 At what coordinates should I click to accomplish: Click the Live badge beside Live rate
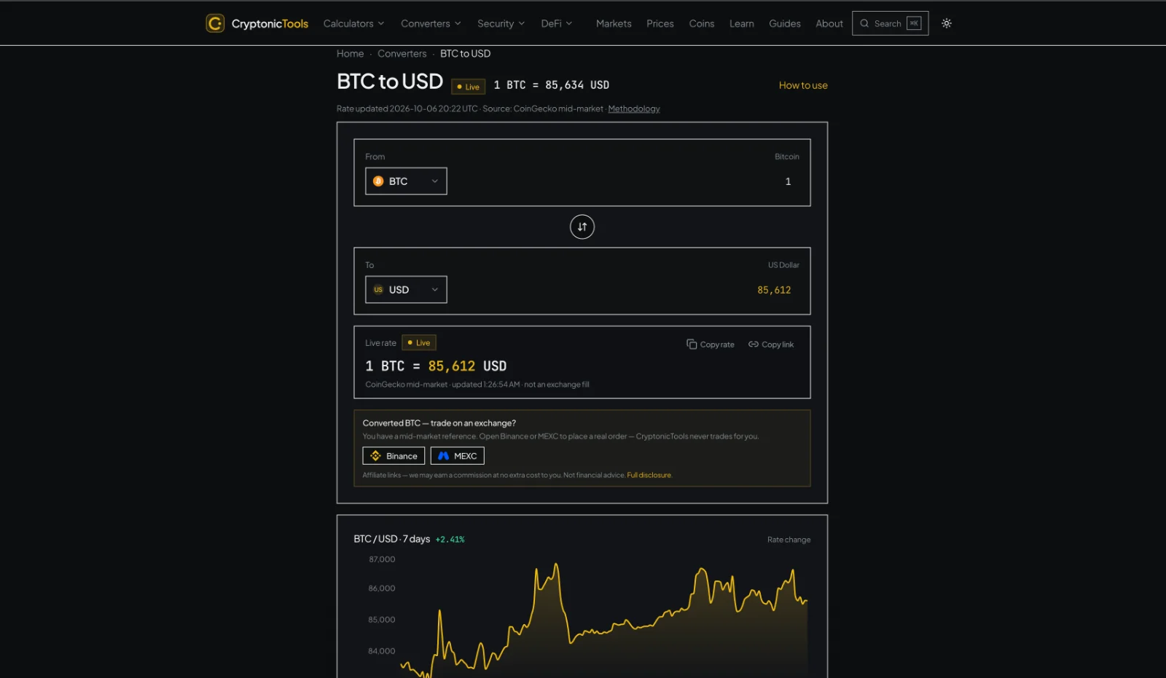click(x=419, y=342)
